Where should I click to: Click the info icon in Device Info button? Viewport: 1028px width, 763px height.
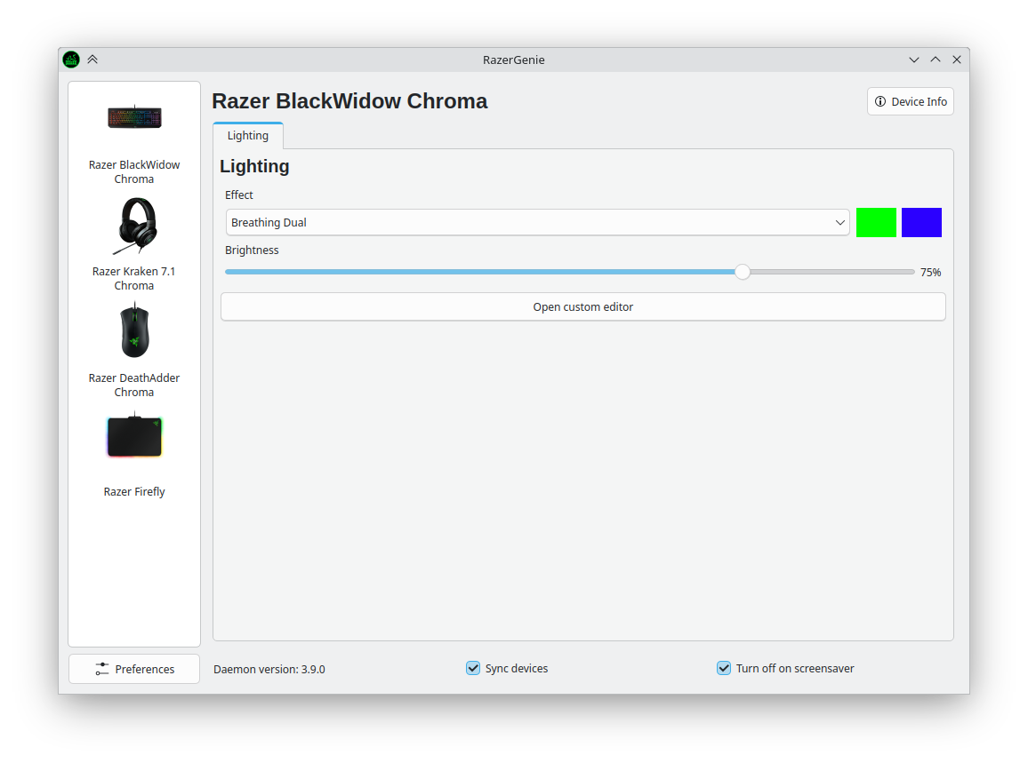pyautogui.click(x=880, y=101)
